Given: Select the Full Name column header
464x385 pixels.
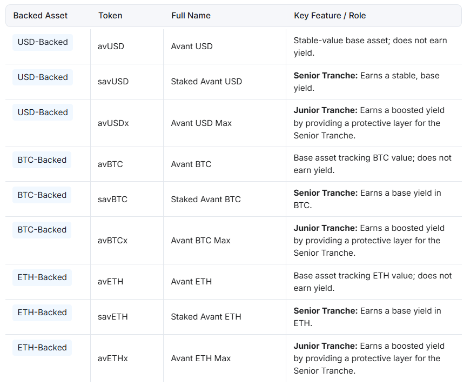Looking at the screenshot, I should (x=191, y=16).
